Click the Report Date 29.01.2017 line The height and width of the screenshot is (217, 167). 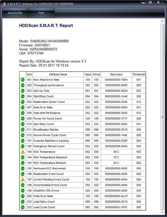tap(44, 65)
